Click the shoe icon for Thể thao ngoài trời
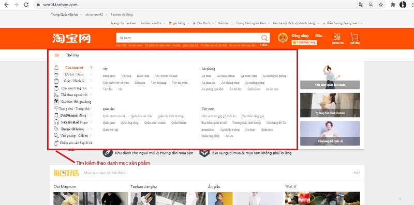Screen dimensions: 414x205 [x=56, y=94]
